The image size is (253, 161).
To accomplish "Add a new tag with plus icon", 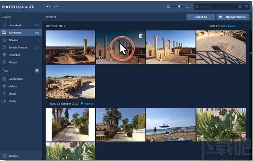I will (x=37, y=70).
